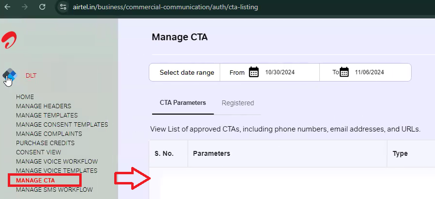Click the browser forward arrow

[25, 7]
